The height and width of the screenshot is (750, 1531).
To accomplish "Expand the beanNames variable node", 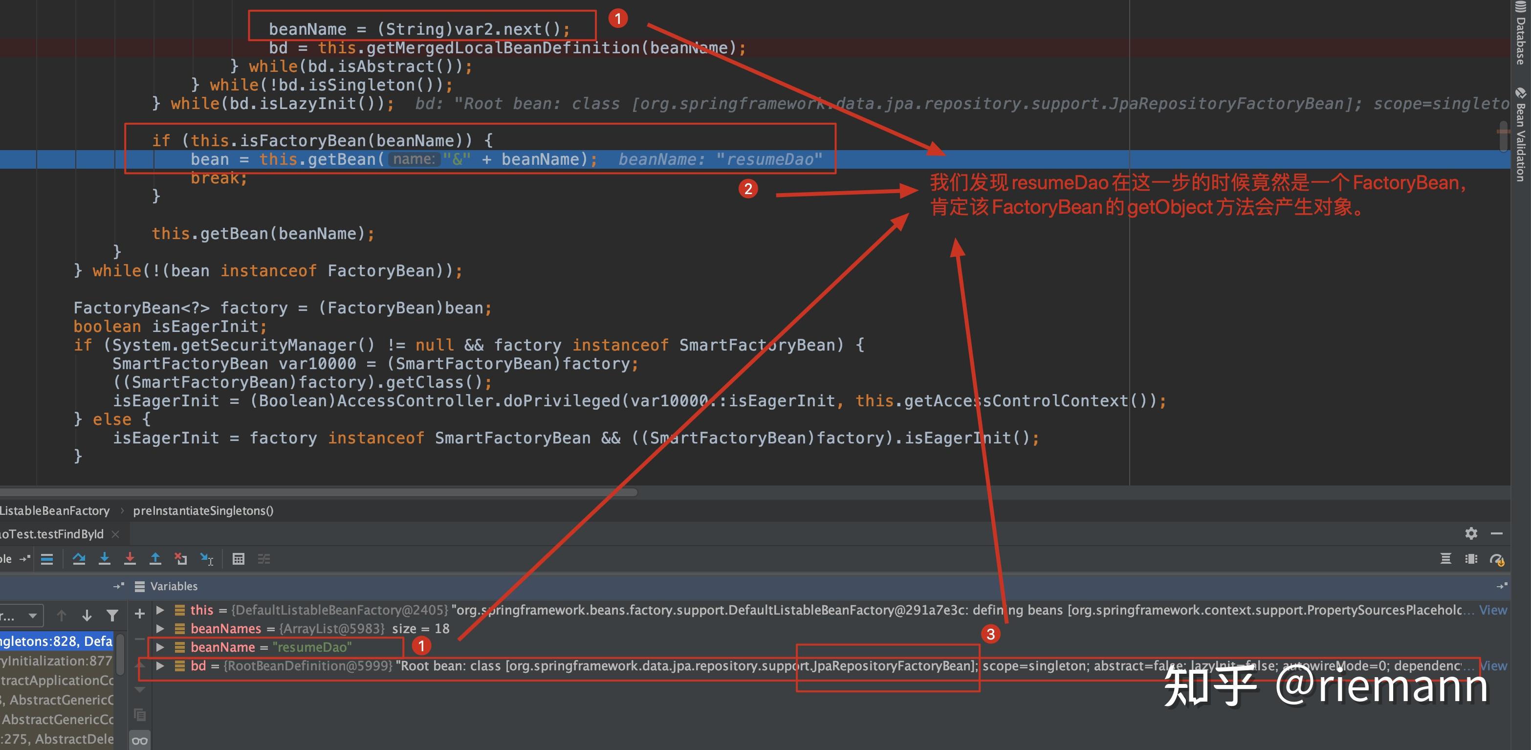I will 160,628.
